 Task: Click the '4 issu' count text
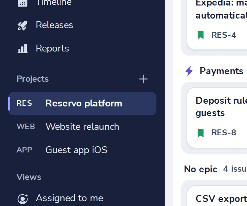click(x=235, y=169)
